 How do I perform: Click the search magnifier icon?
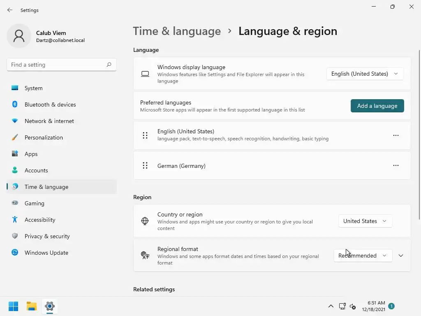[x=109, y=65]
